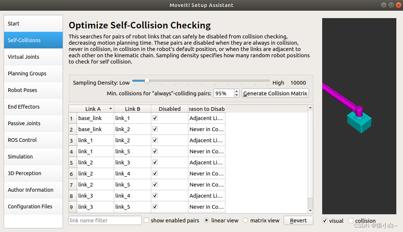The height and width of the screenshot is (232, 403).
Task: Go to Author Information page
Action: [33, 190]
